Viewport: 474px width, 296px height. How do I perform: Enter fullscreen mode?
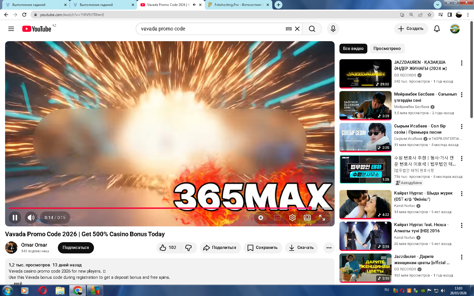322,218
